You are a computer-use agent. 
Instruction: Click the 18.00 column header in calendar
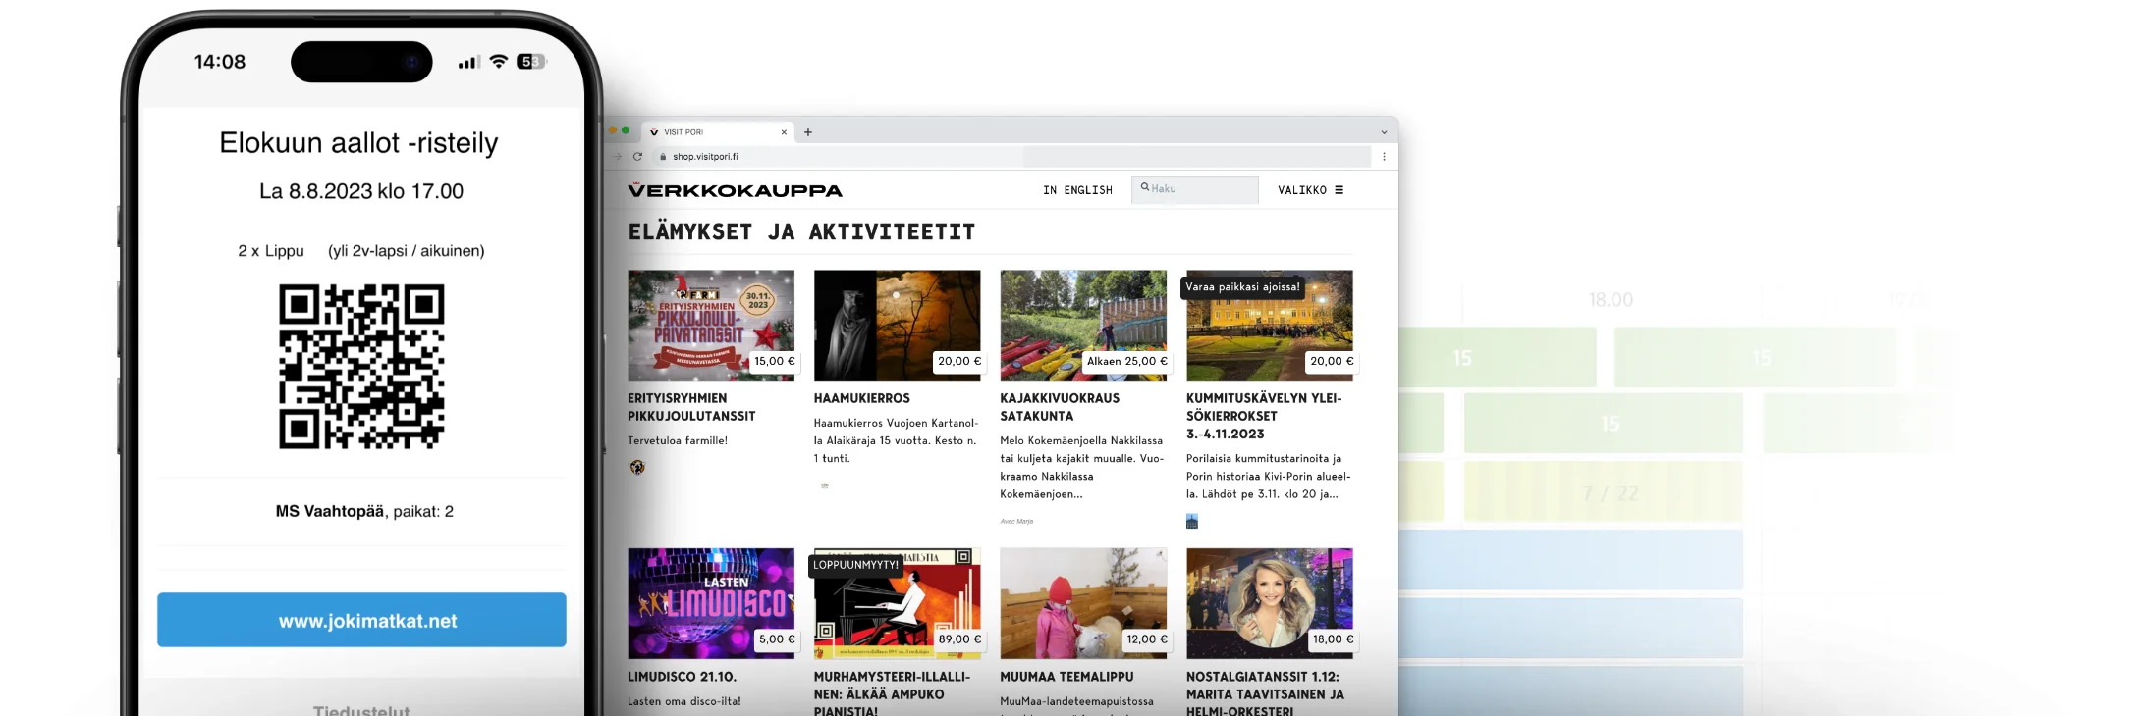click(x=1611, y=300)
